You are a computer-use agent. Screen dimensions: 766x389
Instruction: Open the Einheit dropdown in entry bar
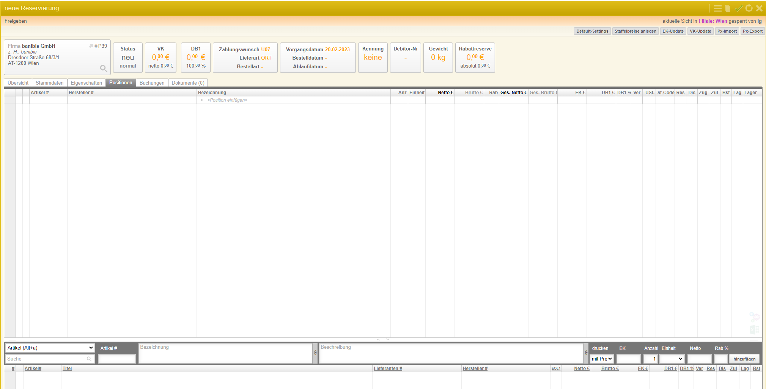pyautogui.click(x=671, y=359)
